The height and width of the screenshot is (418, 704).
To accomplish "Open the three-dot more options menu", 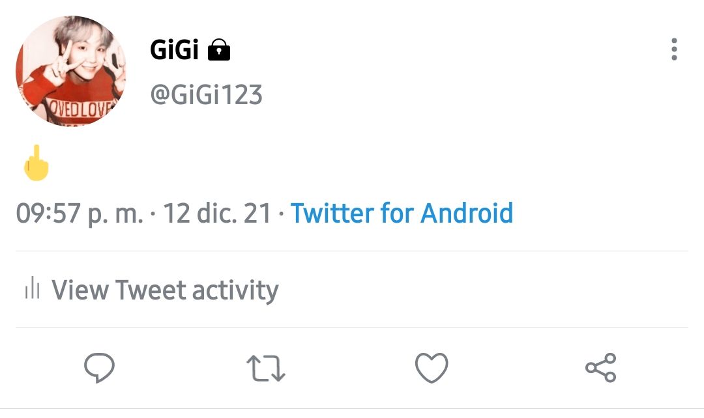I will (x=674, y=49).
